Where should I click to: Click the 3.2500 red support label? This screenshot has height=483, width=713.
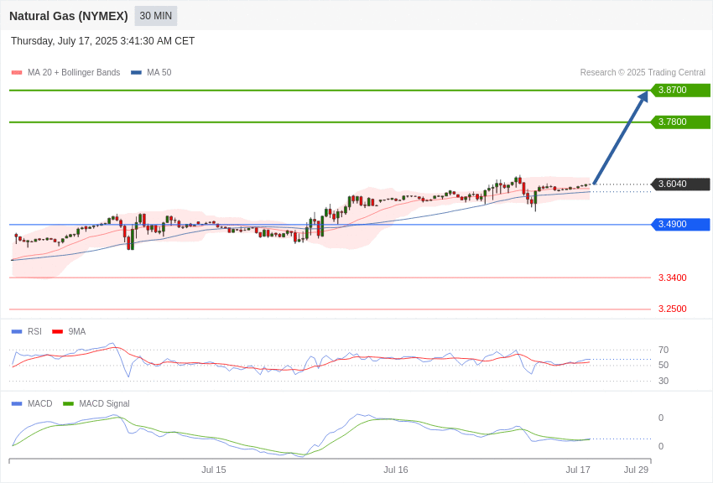pos(672,309)
